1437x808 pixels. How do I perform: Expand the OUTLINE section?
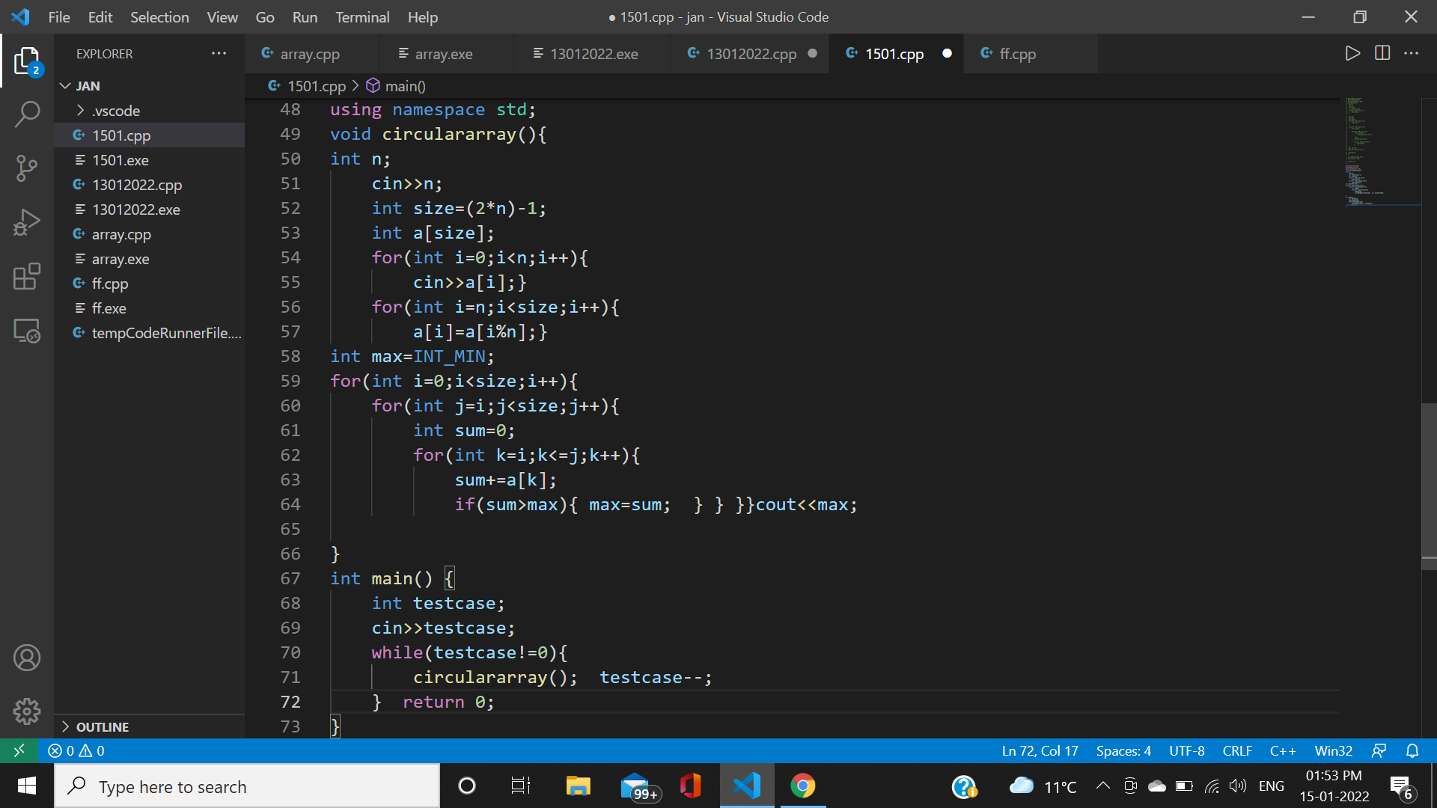click(103, 727)
